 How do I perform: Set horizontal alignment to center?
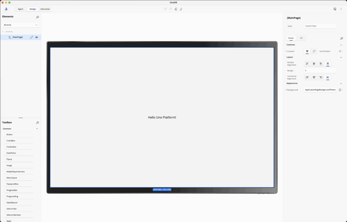(x=314, y=77)
